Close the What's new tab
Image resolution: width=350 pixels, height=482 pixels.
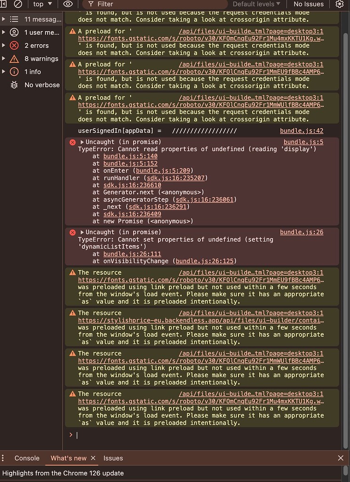pos(93,458)
